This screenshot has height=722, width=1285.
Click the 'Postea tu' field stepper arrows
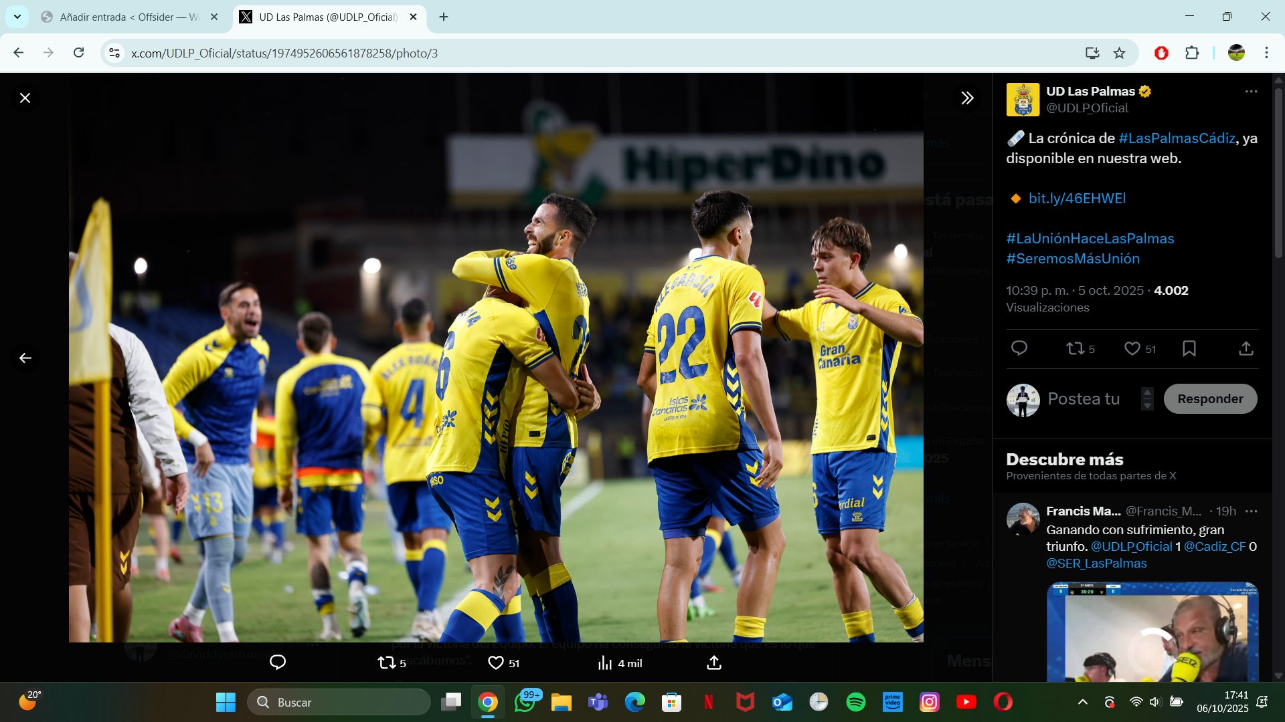pos(1147,399)
